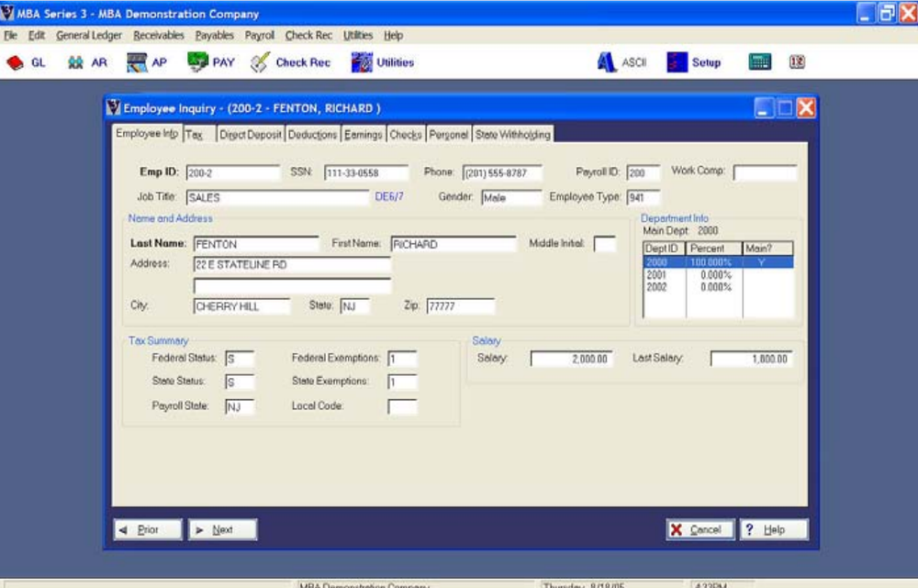Click the DE6/7 link
The image size is (918, 588).
(389, 196)
